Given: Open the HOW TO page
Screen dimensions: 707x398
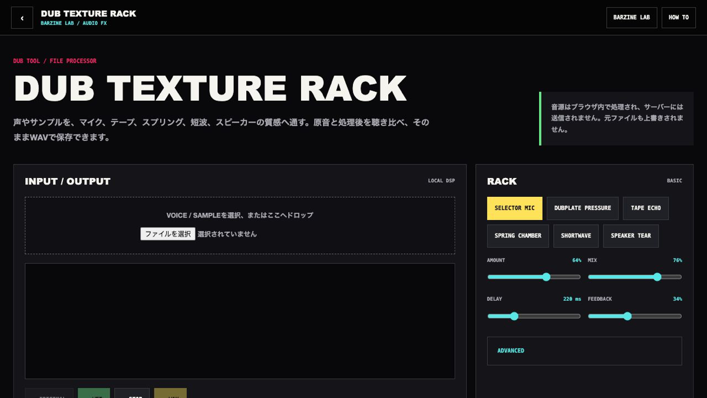Looking at the screenshot, I should pos(679,18).
